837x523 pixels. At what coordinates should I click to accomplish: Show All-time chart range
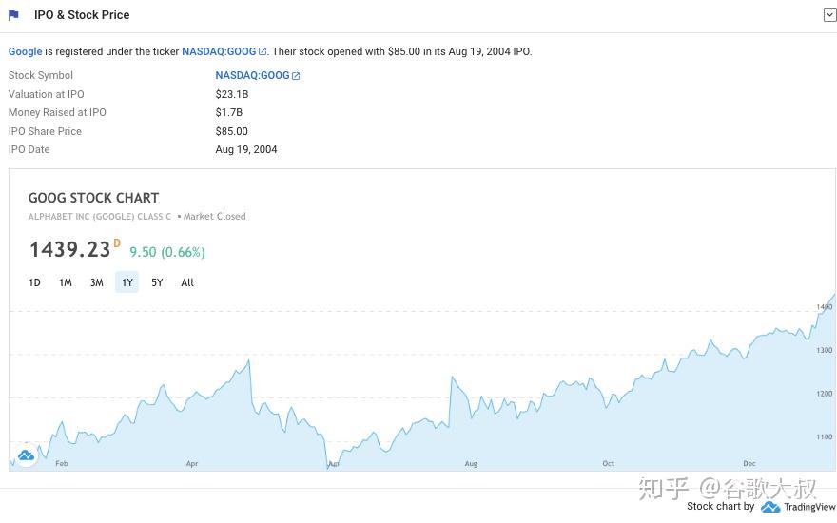pyautogui.click(x=187, y=282)
